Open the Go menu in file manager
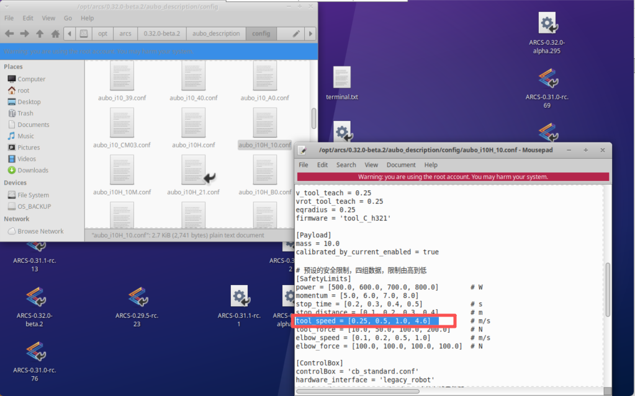 point(68,18)
